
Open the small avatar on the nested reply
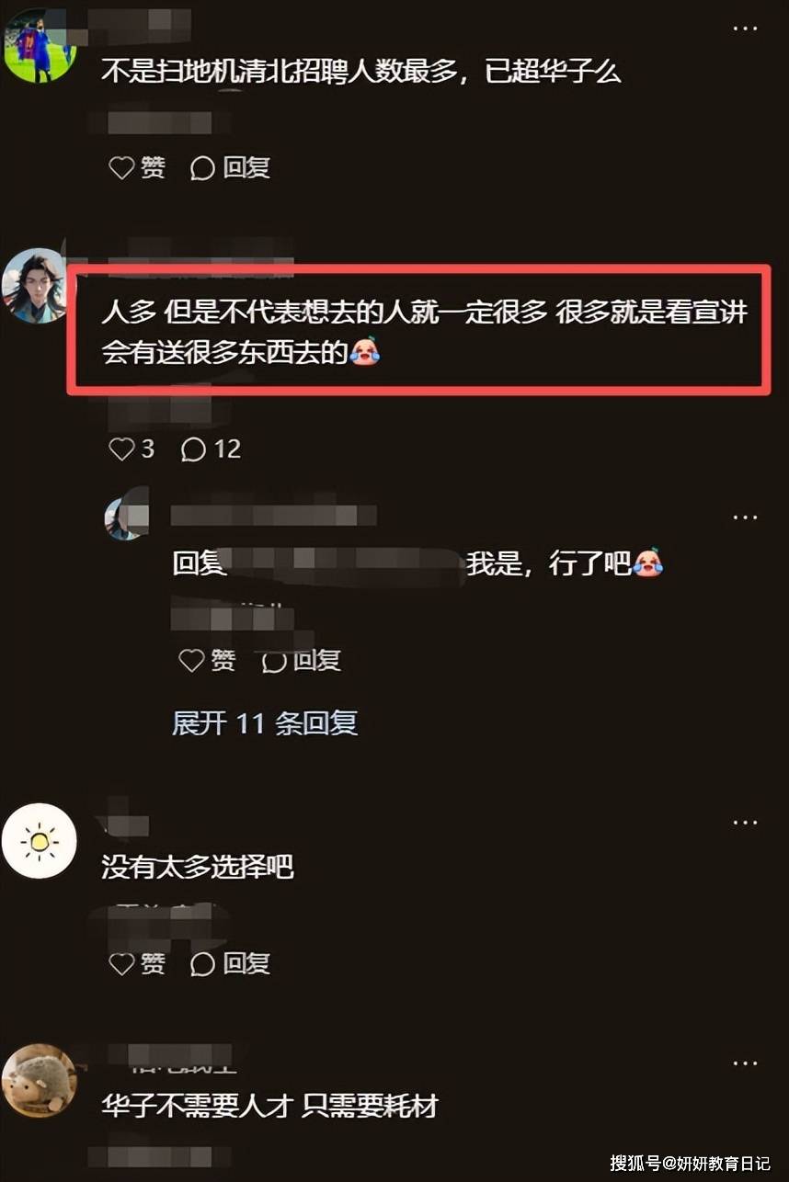[x=125, y=517]
